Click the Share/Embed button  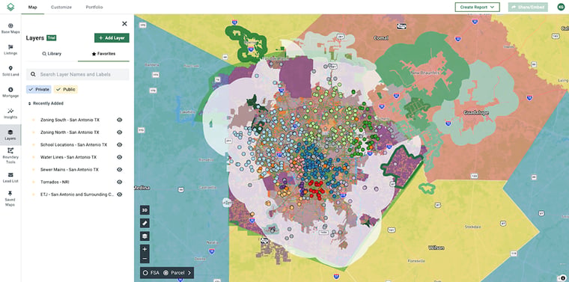point(528,7)
